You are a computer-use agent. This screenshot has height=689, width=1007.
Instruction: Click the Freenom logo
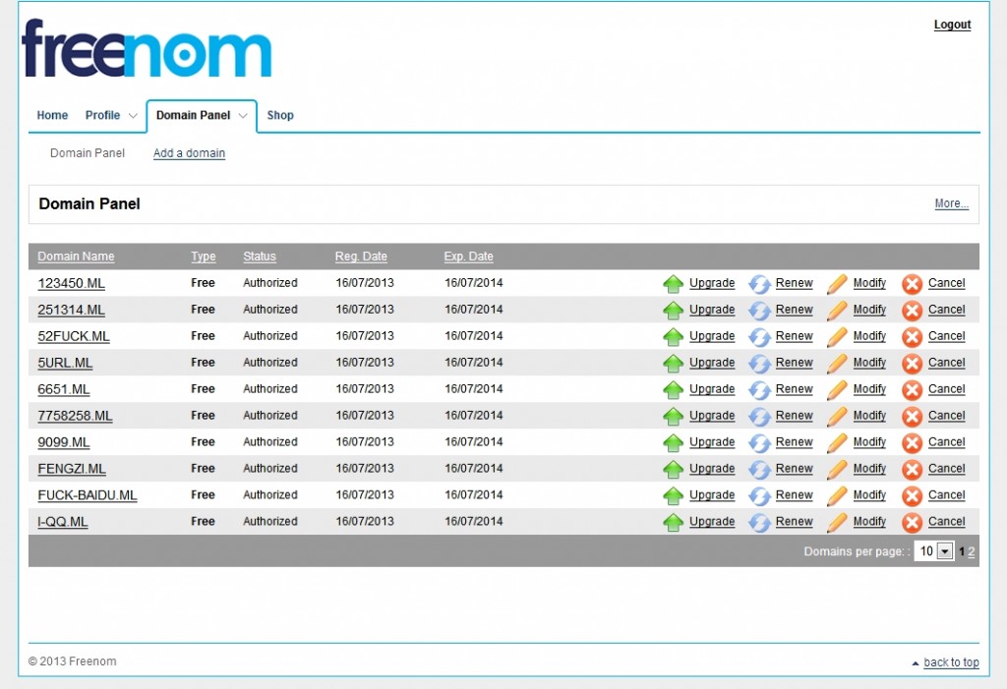[147, 48]
